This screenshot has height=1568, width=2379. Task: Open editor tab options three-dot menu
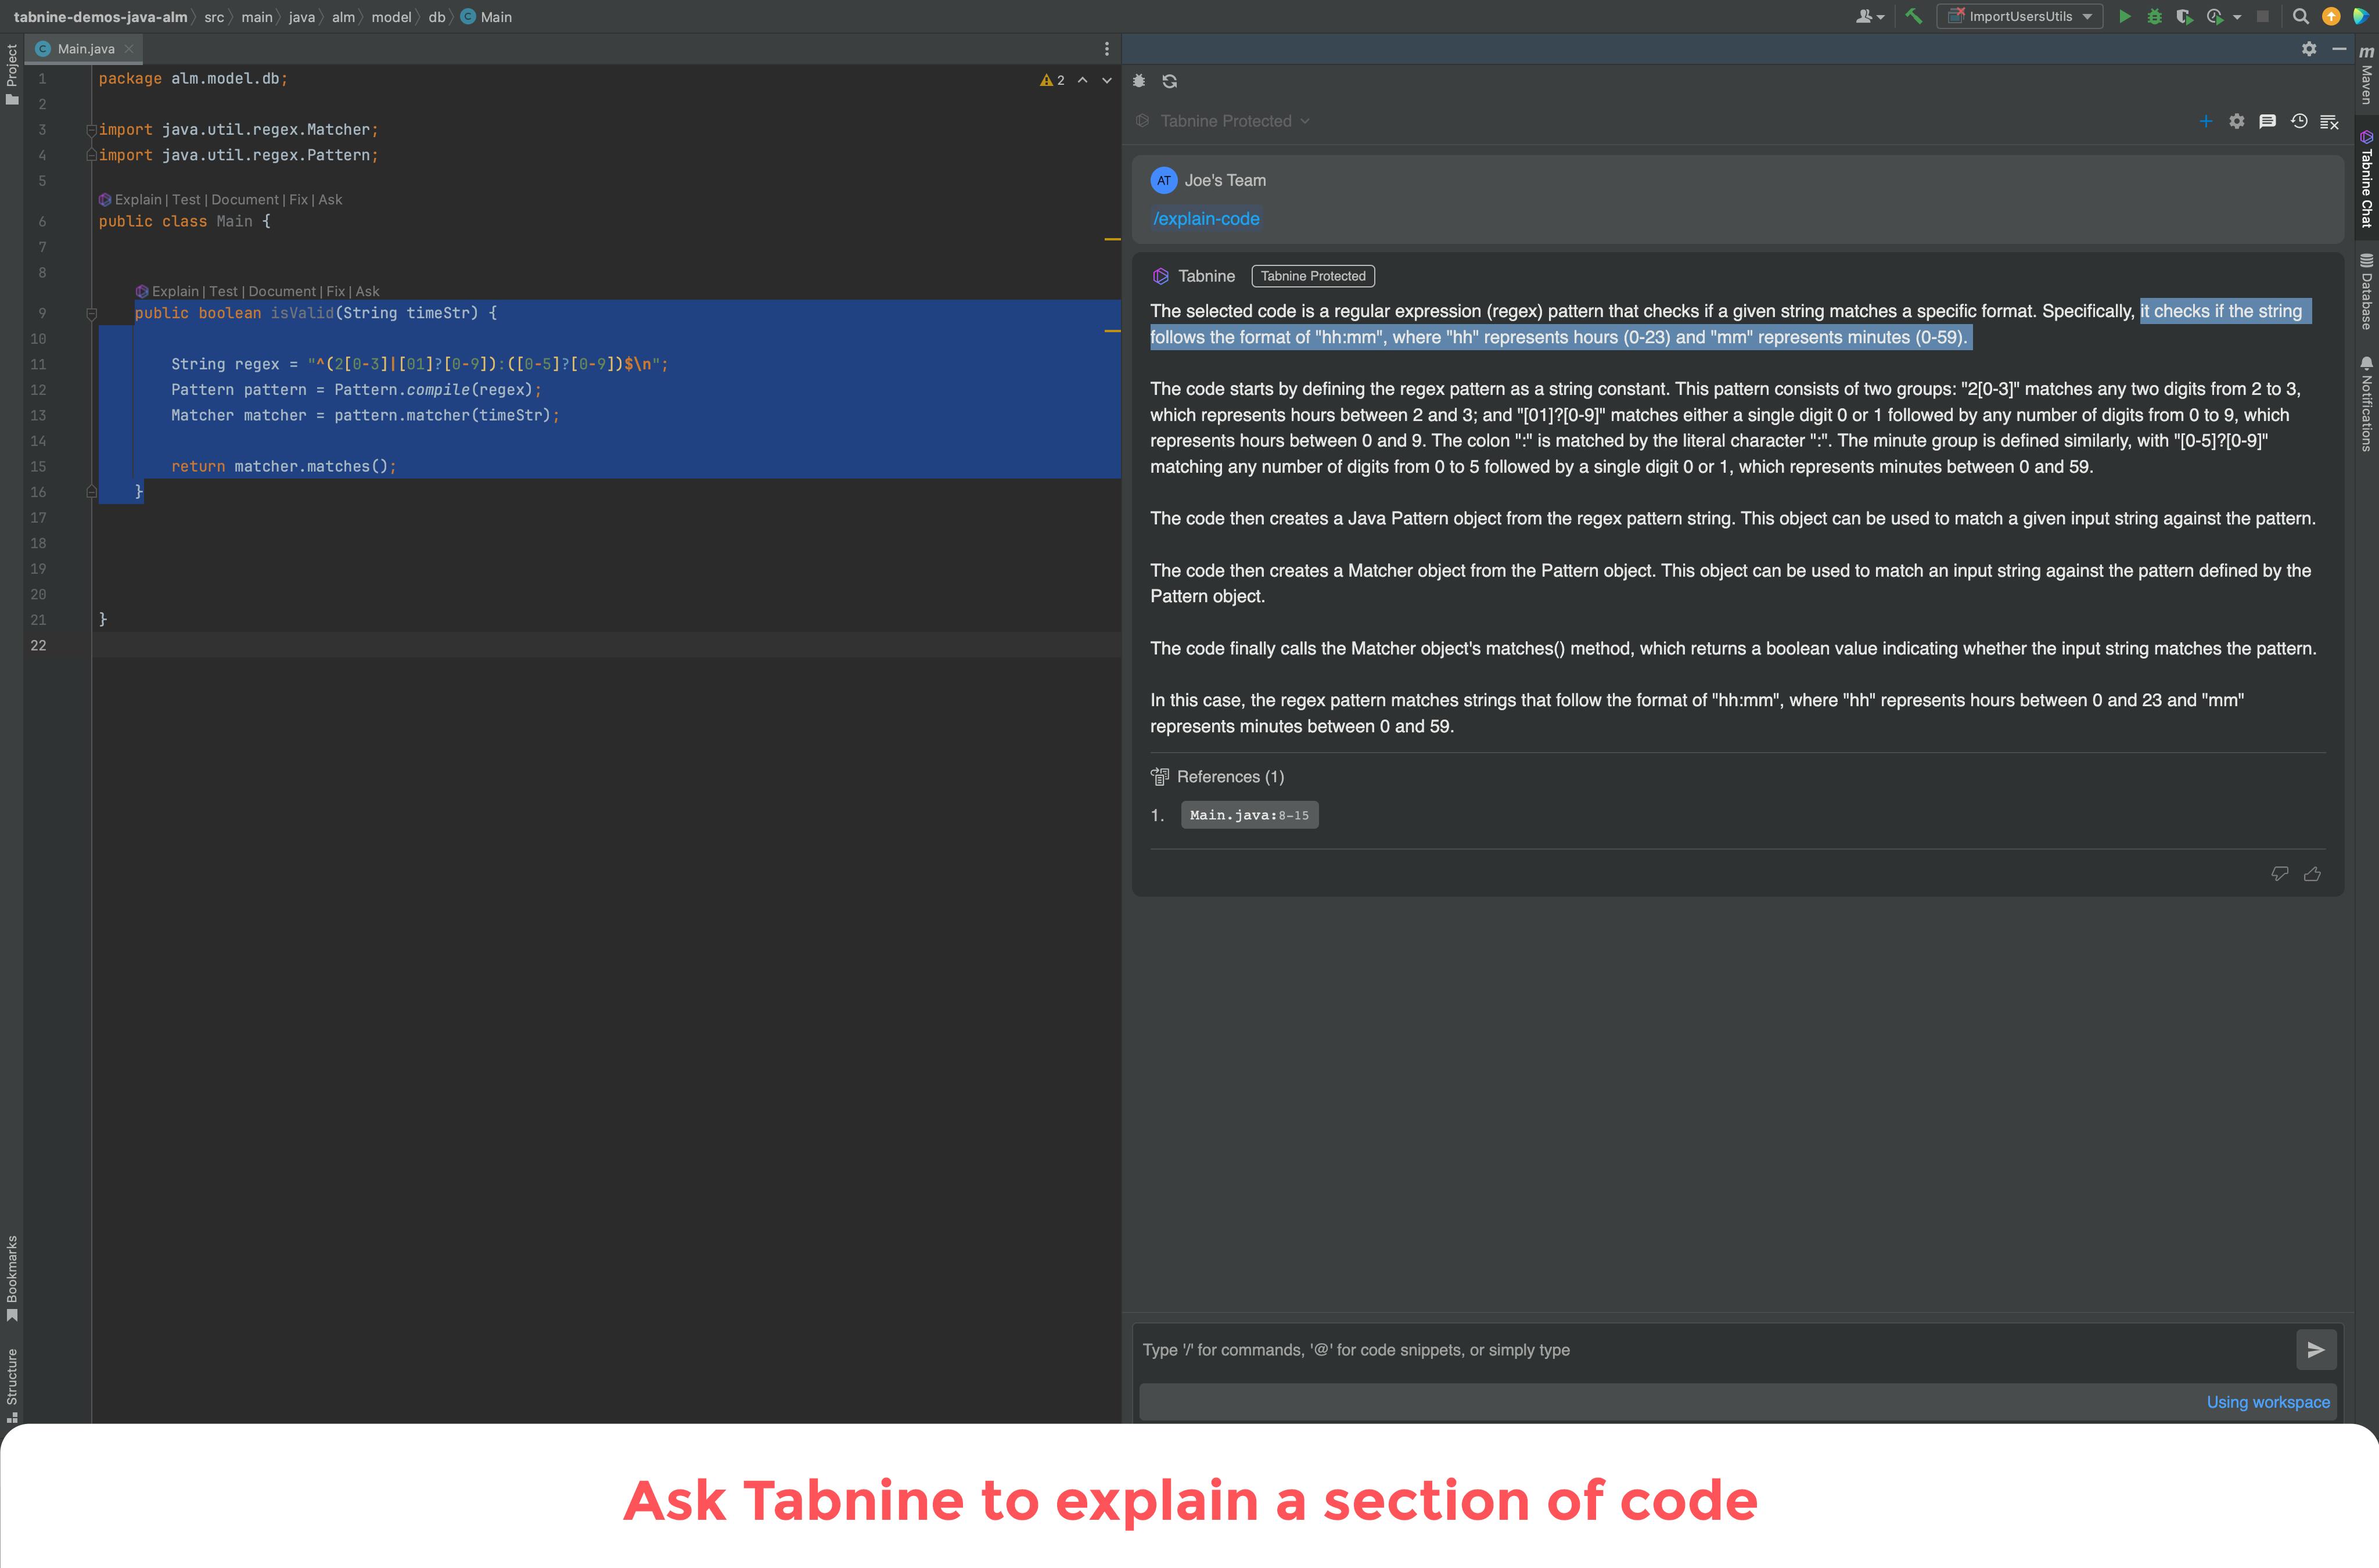click(1106, 49)
